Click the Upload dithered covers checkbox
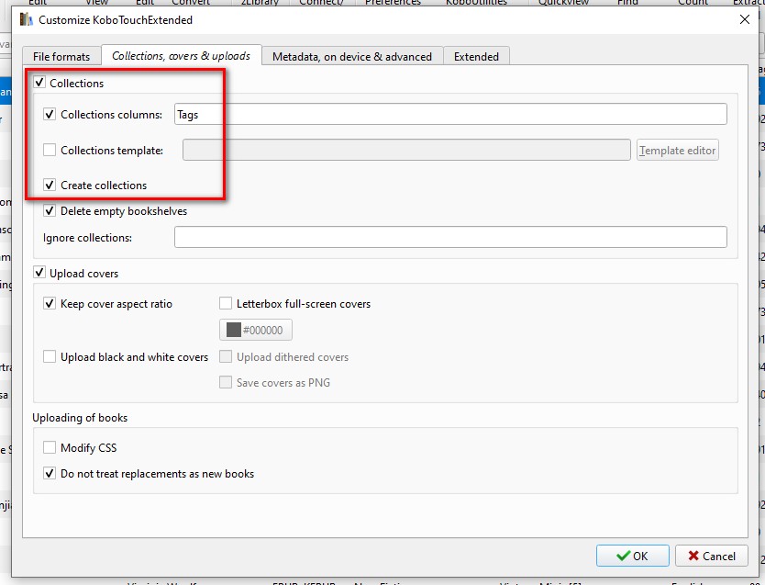The width and height of the screenshot is (765, 585). [x=226, y=357]
